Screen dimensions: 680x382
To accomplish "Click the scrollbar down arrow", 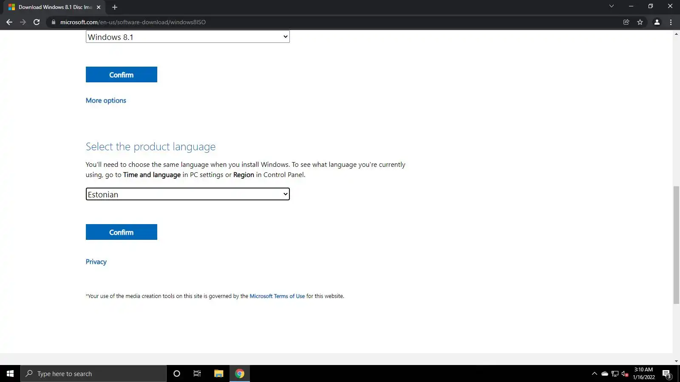I will (x=676, y=361).
